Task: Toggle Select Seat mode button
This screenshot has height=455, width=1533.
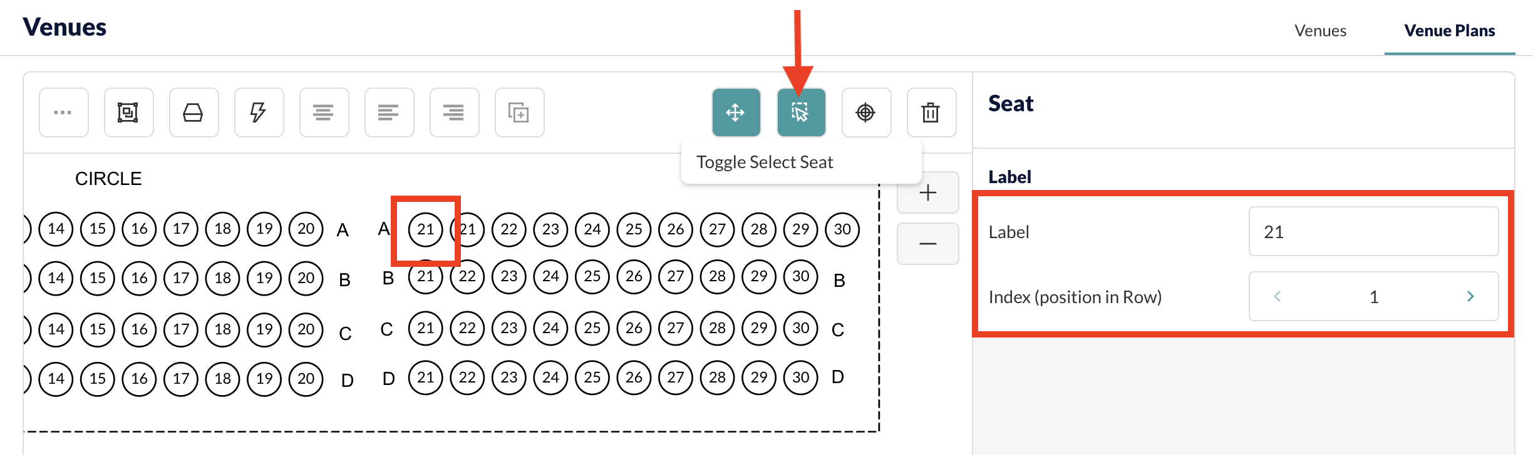Action: (801, 112)
